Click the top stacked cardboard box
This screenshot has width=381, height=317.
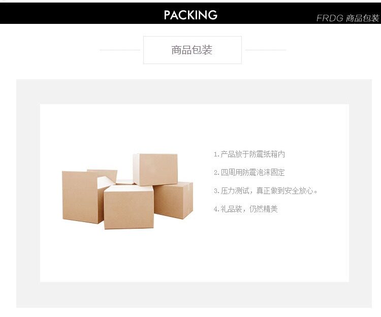pos(155,169)
